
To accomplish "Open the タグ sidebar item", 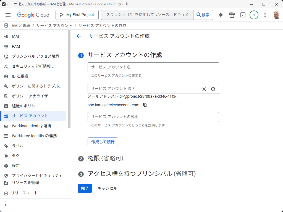I will 15,156.
